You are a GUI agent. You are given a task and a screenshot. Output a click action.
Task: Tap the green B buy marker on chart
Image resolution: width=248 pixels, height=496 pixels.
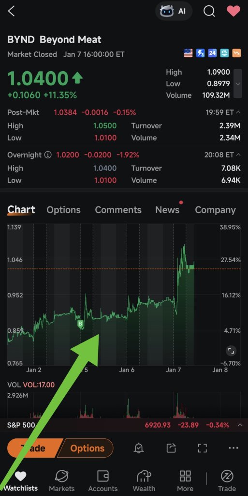(x=80, y=324)
